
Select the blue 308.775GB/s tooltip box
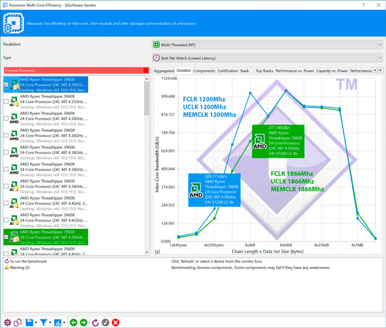214,190
